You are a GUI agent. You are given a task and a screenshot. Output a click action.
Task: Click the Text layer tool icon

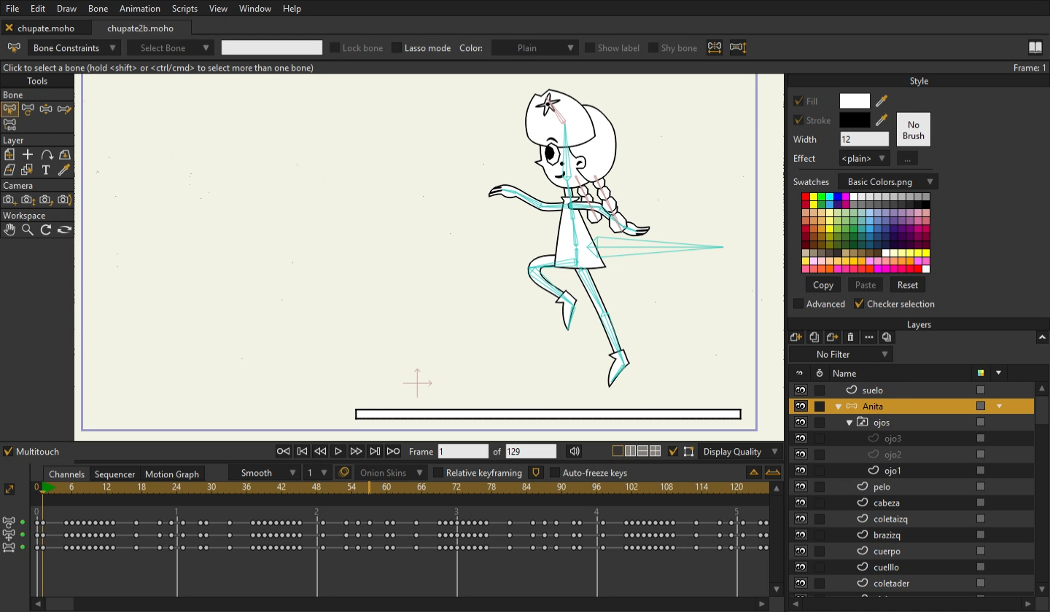46,170
